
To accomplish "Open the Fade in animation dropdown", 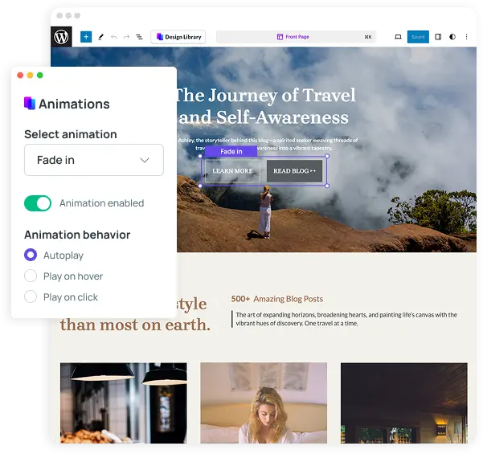I will 94,160.
